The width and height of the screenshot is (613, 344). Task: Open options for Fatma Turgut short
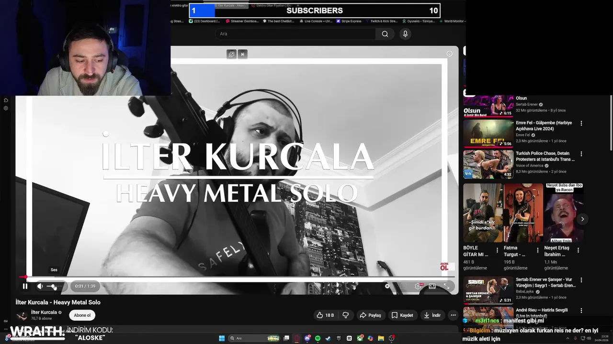(537, 250)
